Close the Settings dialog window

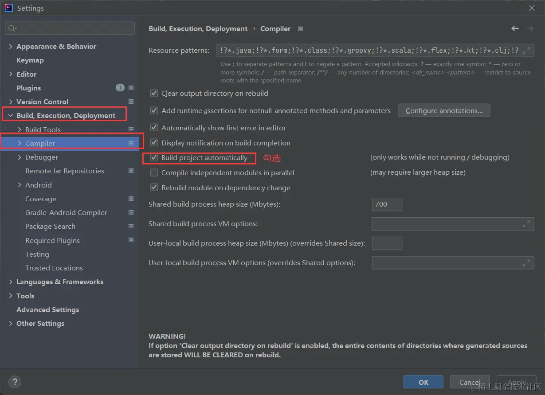click(532, 8)
